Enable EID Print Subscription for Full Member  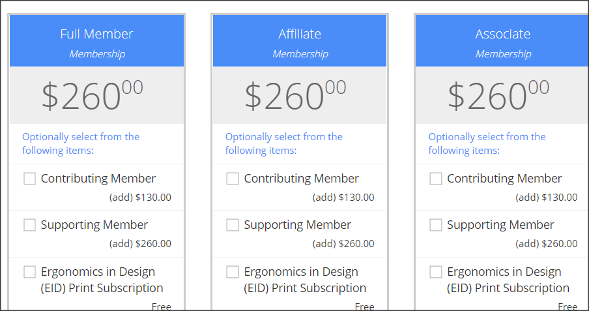click(29, 272)
